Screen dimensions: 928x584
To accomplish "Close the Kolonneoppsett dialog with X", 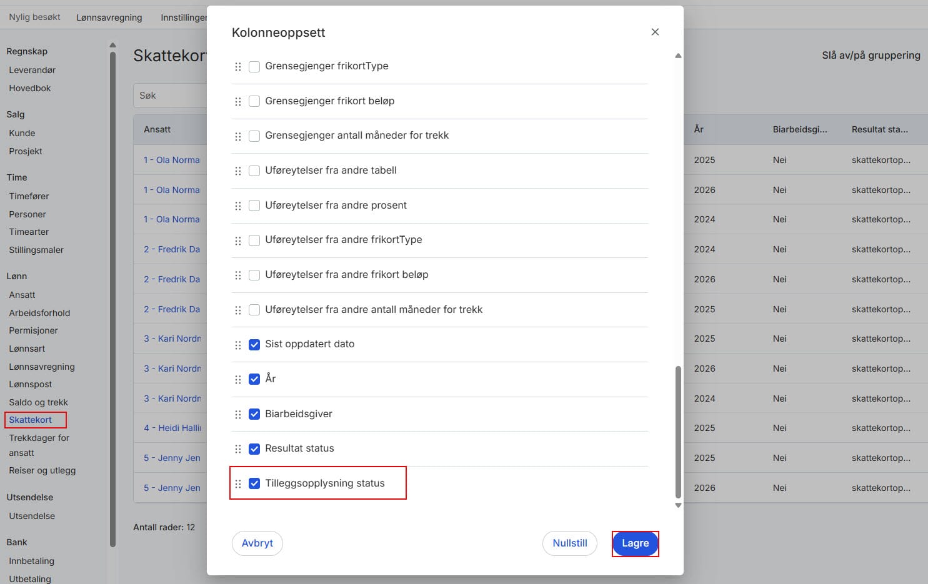I will (655, 32).
